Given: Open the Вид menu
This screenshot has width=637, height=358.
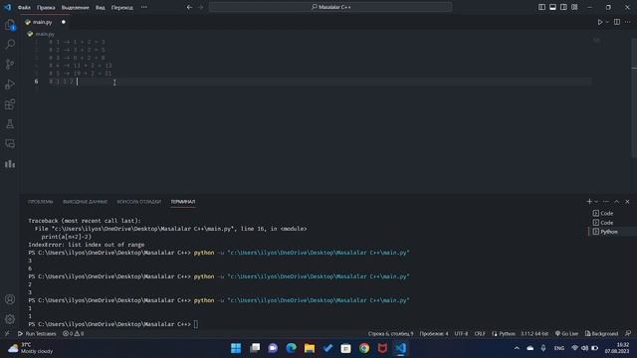Looking at the screenshot, I should (x=100, y=7).
